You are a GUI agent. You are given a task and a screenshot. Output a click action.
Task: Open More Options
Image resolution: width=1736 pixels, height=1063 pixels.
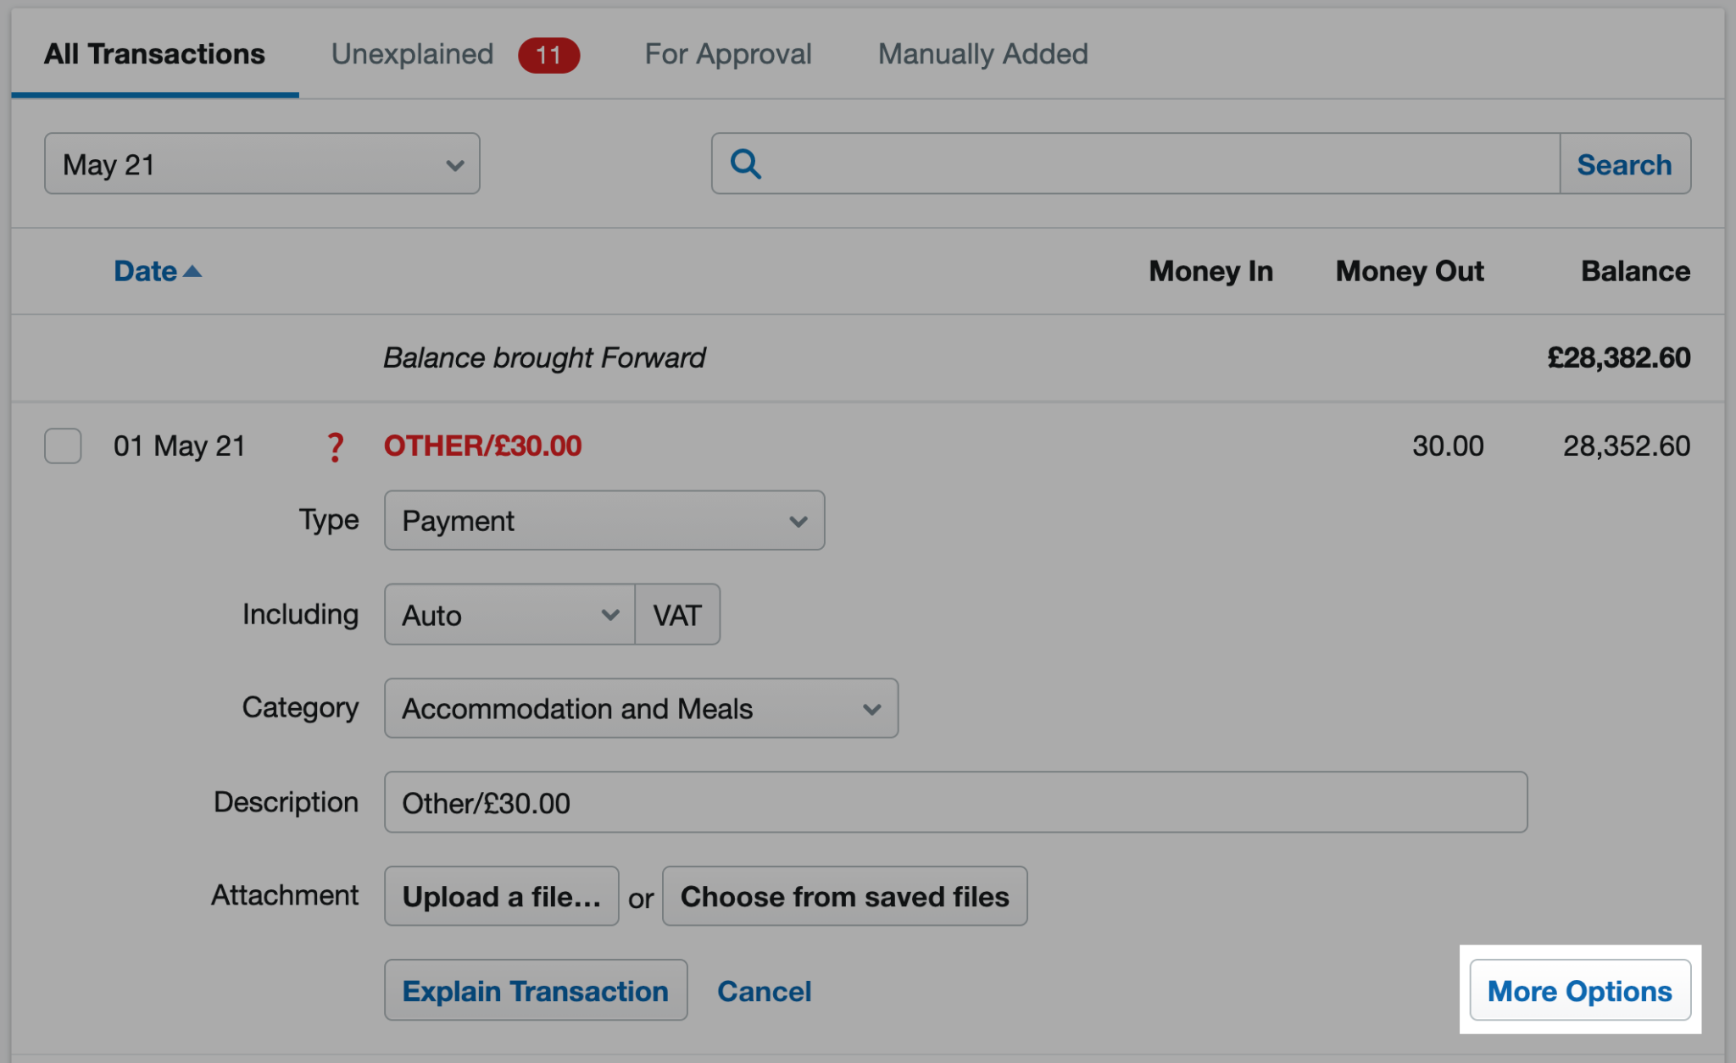[1580, 990]
